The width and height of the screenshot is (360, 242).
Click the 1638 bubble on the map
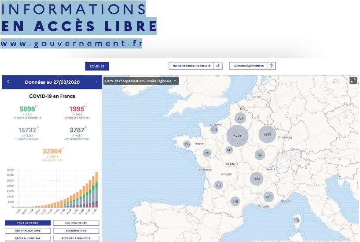(257, 179)
